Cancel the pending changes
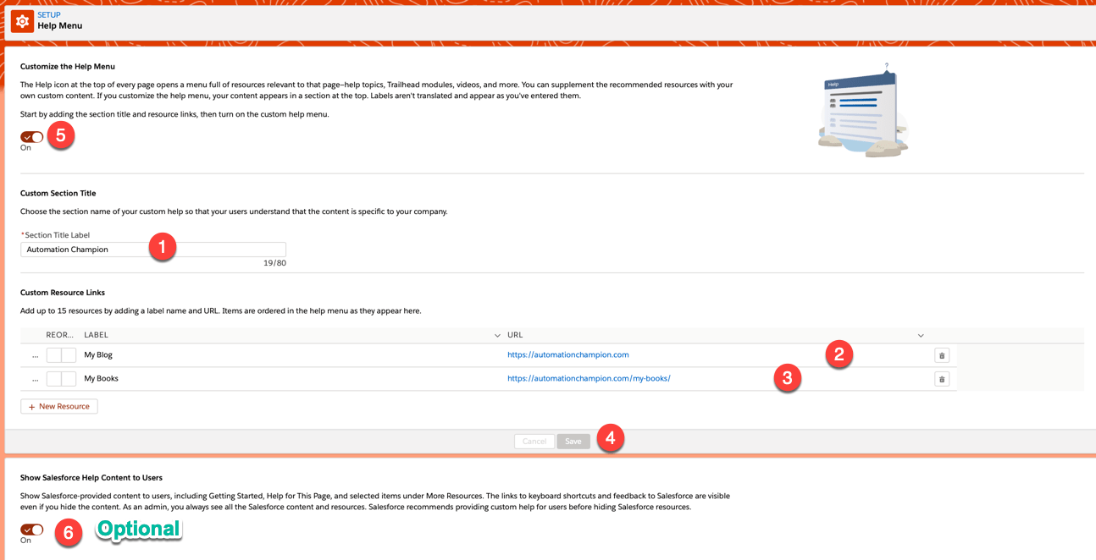This screenshot has height=560, width=1096. click(534, 441)
